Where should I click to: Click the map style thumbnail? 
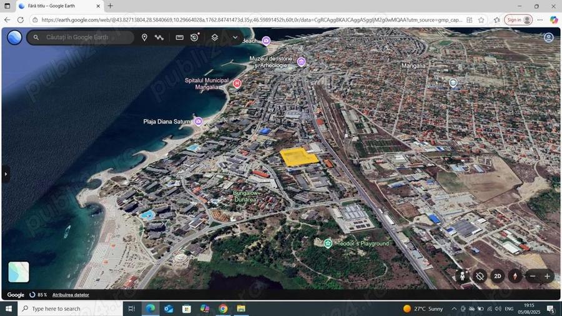coord(19,272)
